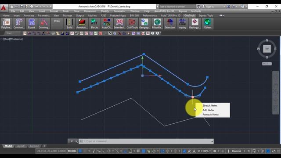Open the Modify menu
The image size is (281, 158).
(104, 11)
